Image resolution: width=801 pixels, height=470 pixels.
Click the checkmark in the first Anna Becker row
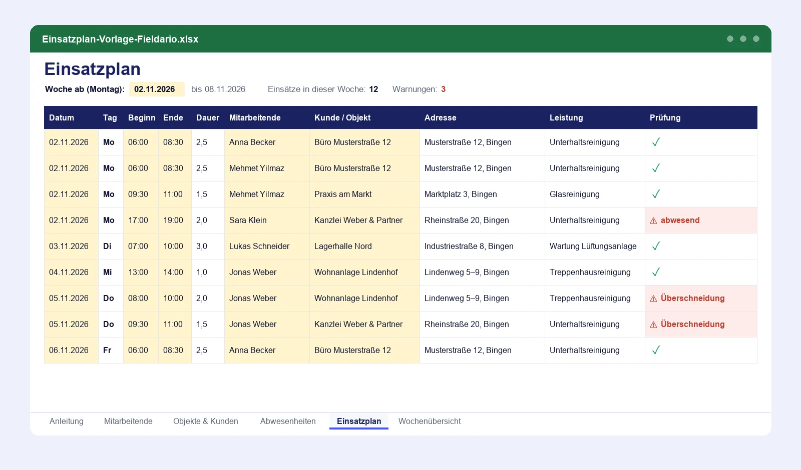pos(656,142)
